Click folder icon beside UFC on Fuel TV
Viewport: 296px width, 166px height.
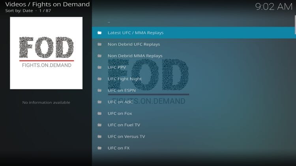click(99, 125)
